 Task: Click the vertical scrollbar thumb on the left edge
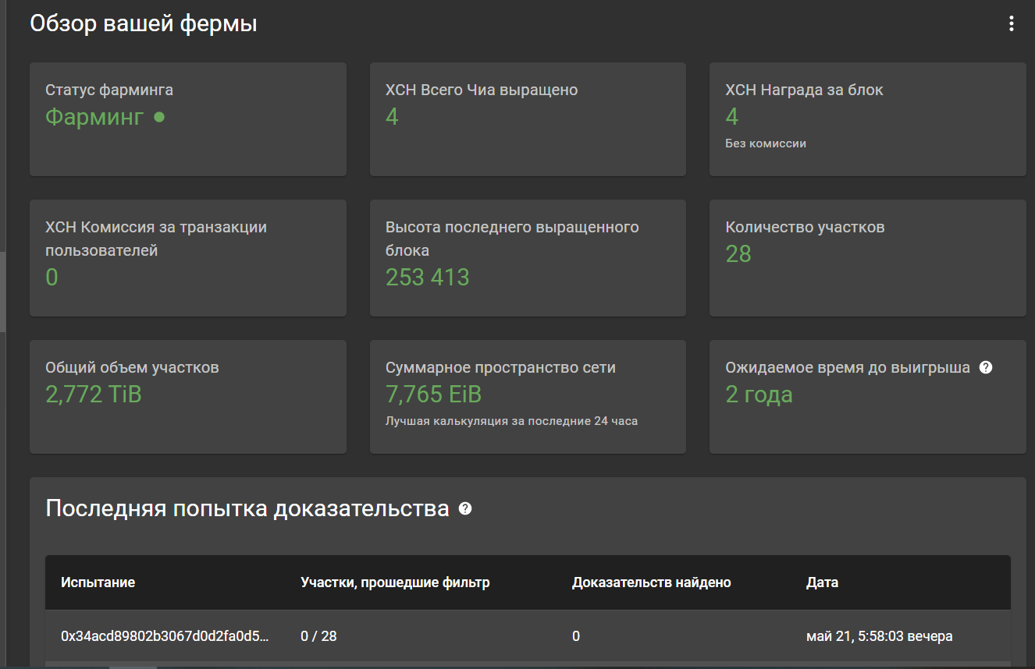(2, 292)
